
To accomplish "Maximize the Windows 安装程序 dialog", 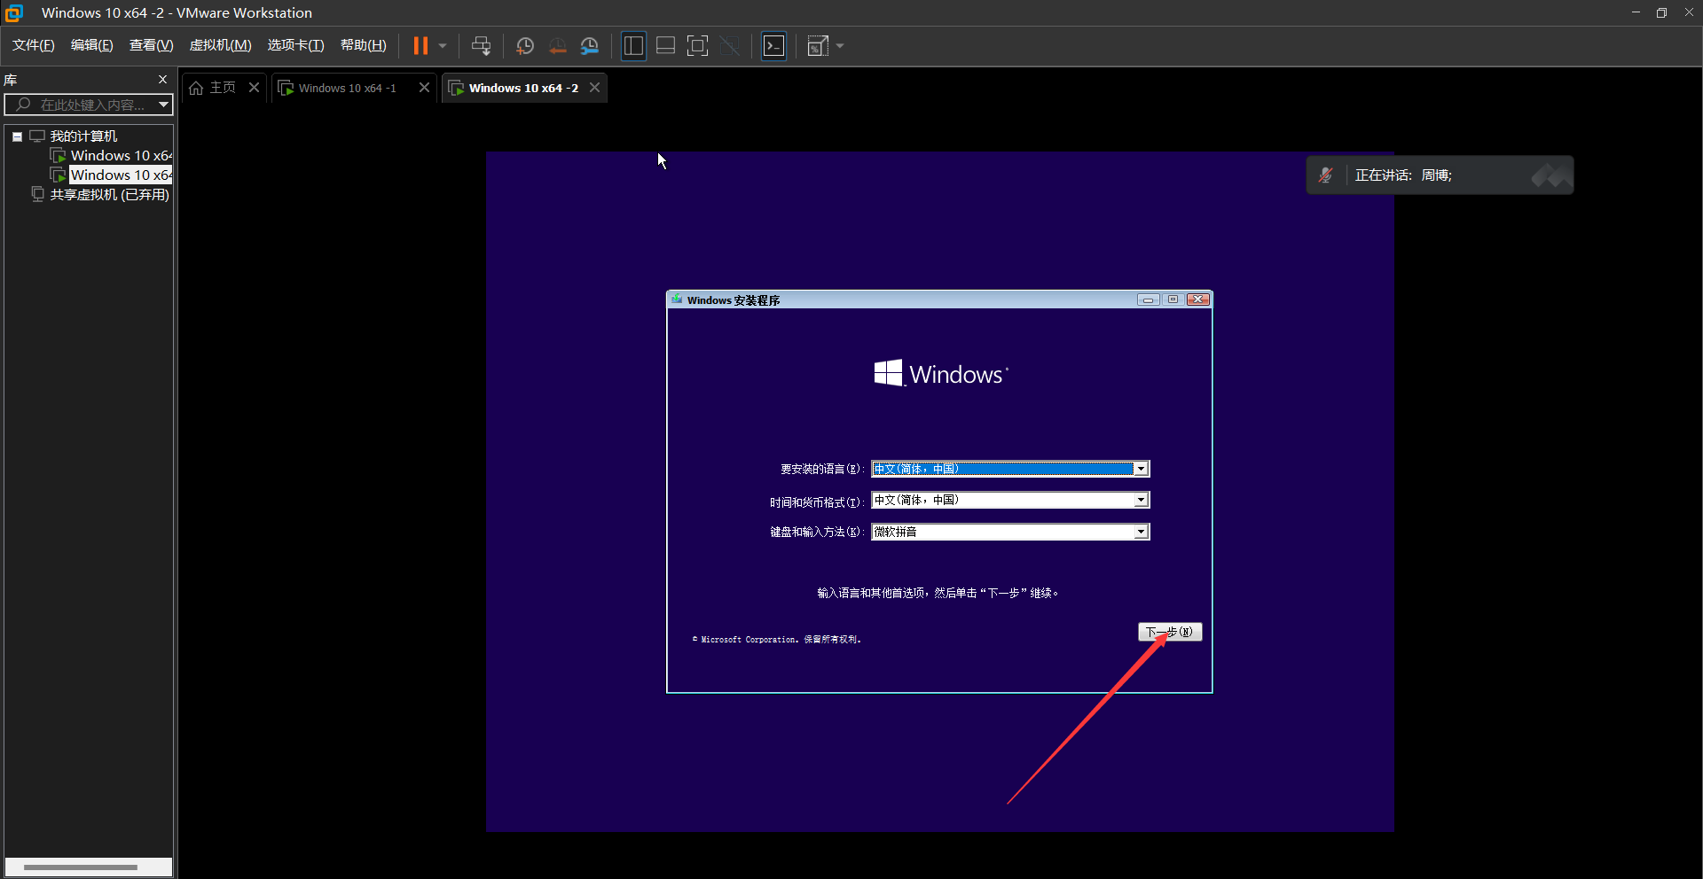I will click(x=1173, y=299).
